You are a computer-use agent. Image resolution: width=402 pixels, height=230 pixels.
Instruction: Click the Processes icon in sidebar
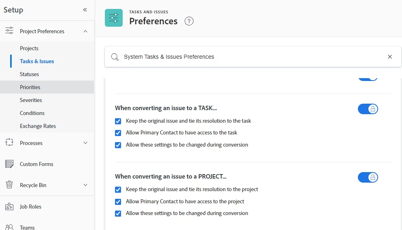point(9,143)
